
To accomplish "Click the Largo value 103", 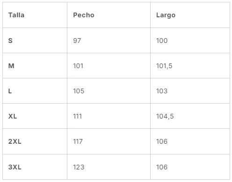I will tap(162, 91).
